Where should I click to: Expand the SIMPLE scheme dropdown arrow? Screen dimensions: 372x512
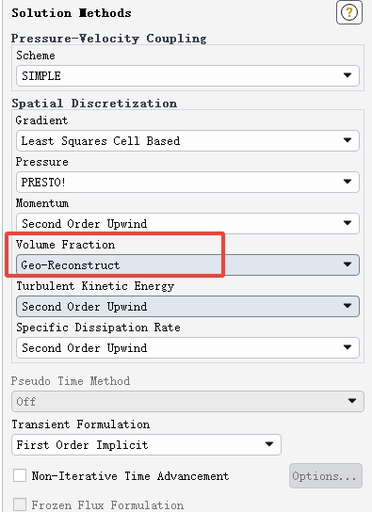pyautogui.click(x=348, y=75)
